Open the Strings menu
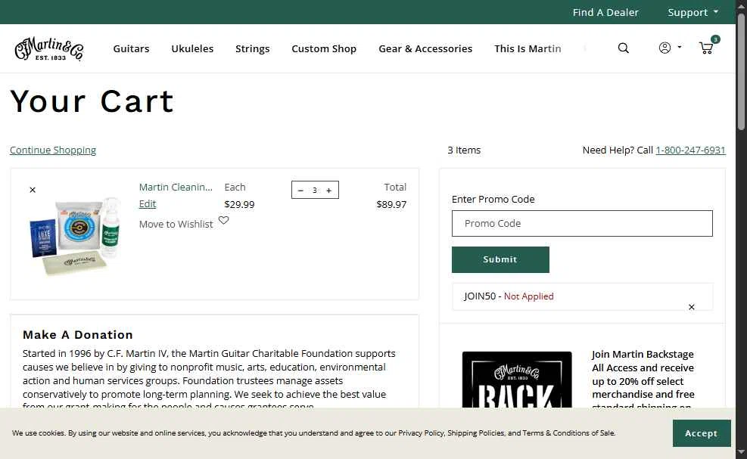This screenshot has height=459, width=747. point(253,48)
